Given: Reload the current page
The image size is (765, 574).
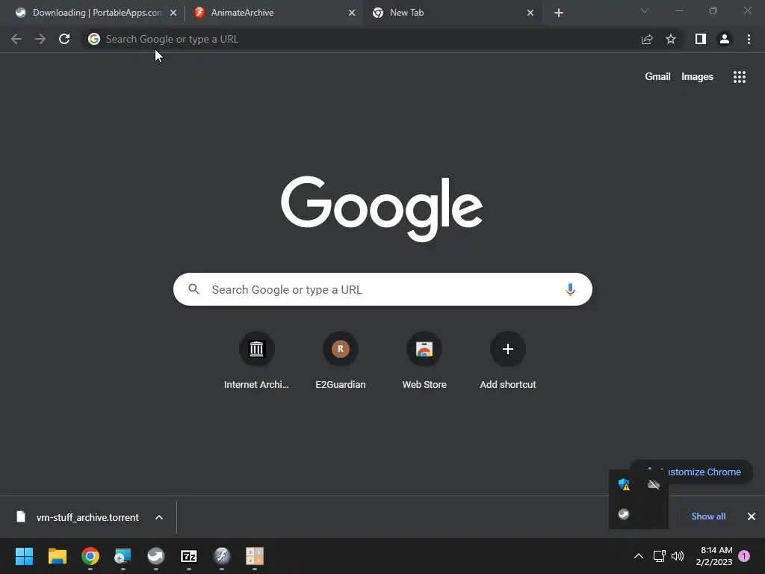Looking at the screenshot, I should pos(64,39).
